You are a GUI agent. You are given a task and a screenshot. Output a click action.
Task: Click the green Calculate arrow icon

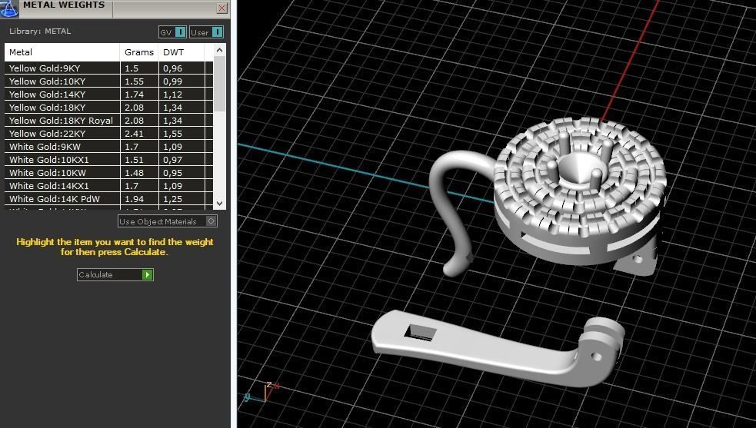(x=147, y=275)
